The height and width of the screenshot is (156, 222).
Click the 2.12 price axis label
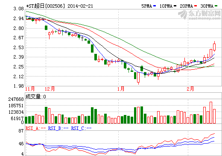[18, 77]
